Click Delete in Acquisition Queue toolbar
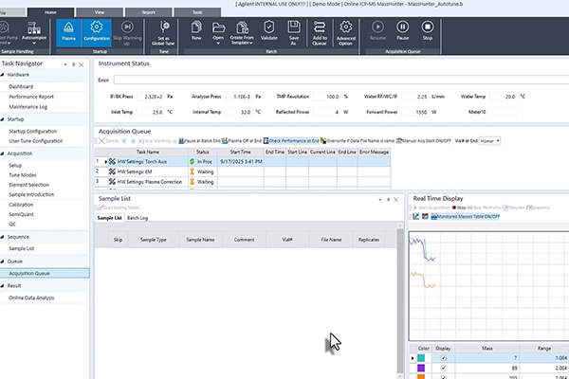Image resolution: width=569 pixels, height=379 pixels. pyautogui.click(x=108, y=141)
